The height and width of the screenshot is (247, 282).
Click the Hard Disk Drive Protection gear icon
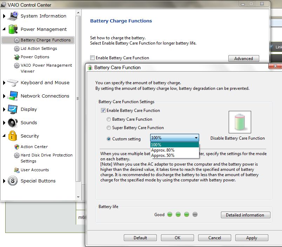pos(17,155)
